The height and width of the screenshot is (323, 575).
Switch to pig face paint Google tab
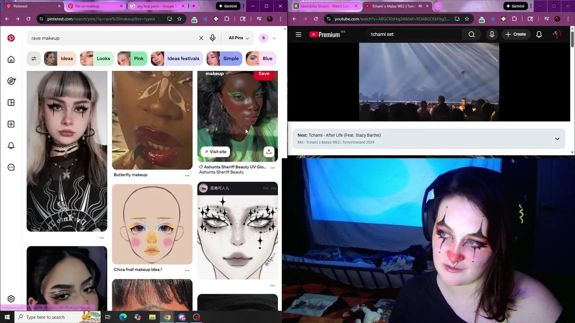click(x=157, y=6)
